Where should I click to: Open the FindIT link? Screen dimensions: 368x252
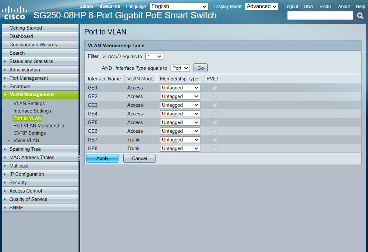coord(326,7)
